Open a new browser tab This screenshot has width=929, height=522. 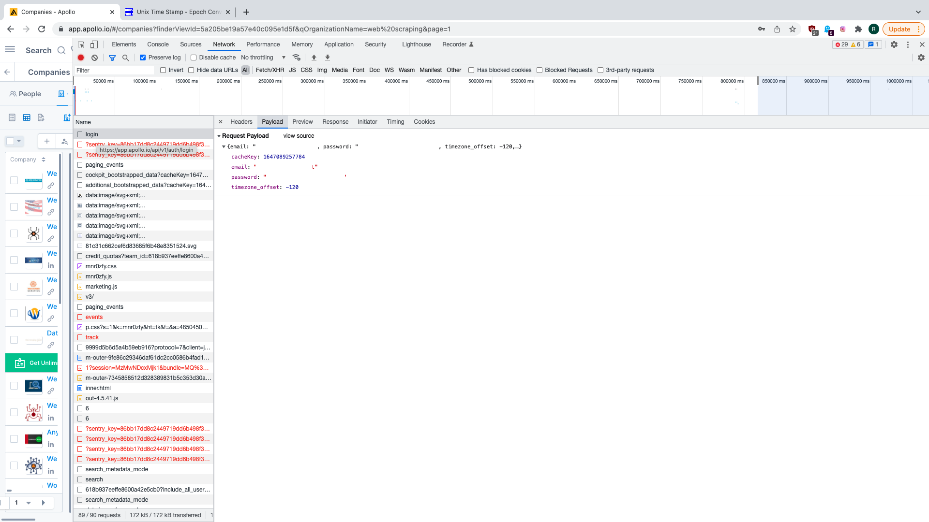(246, 12)
